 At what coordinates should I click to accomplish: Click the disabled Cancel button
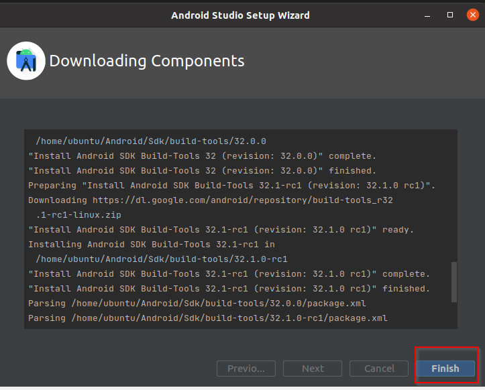[379, 369]
